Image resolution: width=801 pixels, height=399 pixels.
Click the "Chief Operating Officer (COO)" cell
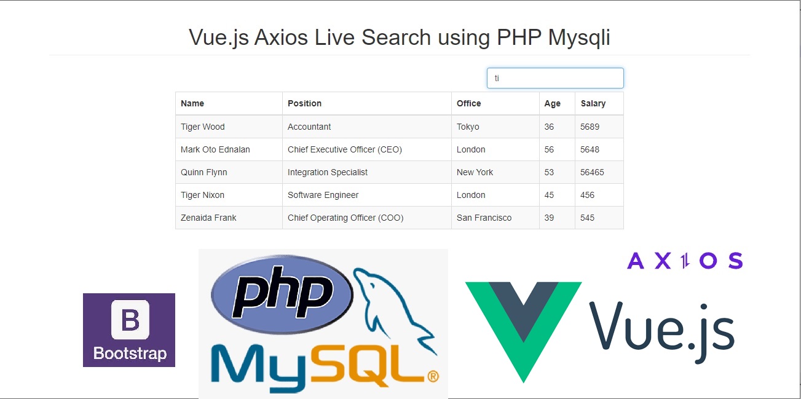(x=367, y=218)
